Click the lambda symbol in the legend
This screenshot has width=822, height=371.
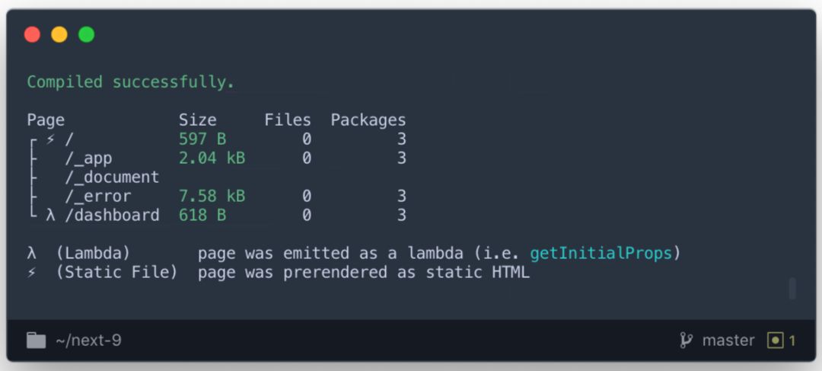coord(32,253)
